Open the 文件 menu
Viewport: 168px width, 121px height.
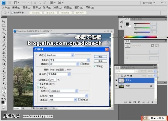pyautogui.click(x=6, y=8)
